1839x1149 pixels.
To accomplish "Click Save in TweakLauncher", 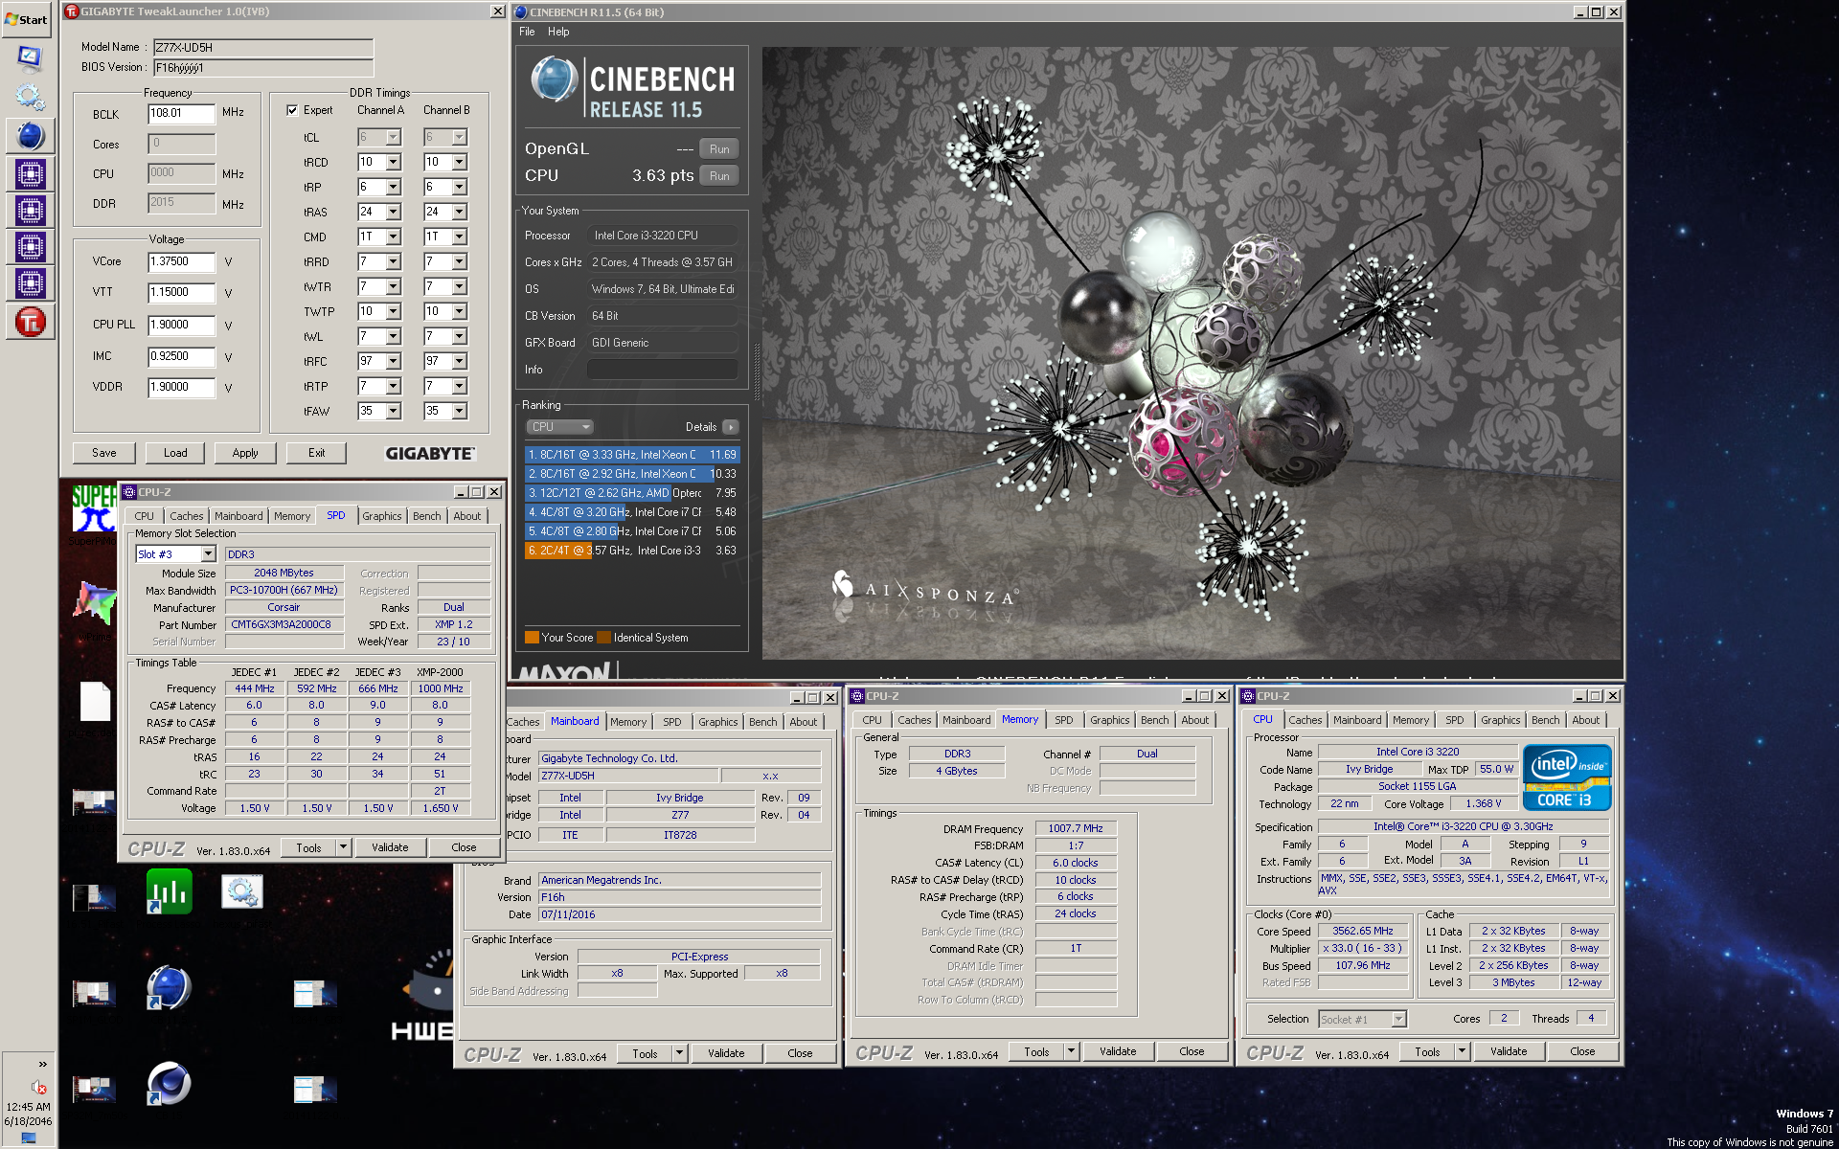I will [104, 453].
